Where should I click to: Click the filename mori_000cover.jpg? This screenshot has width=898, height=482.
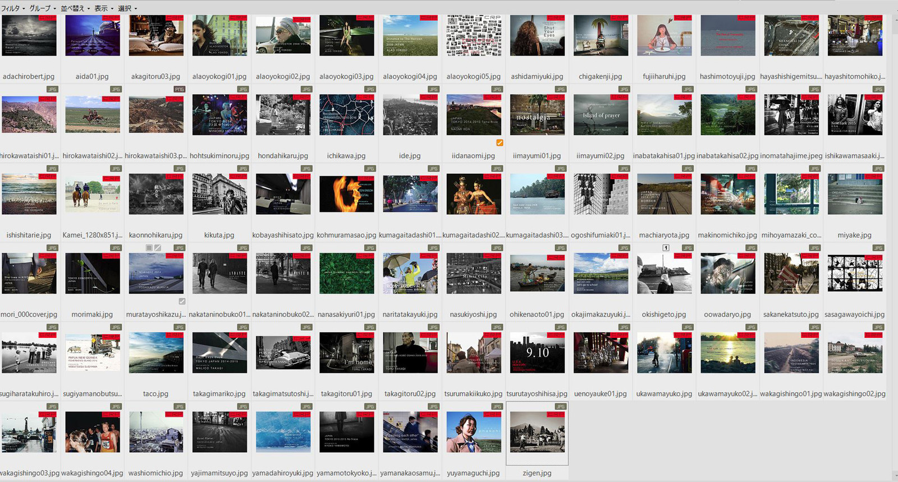coord(29,315)
